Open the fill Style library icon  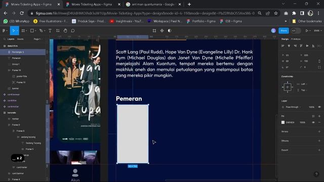tap(313, 116)
